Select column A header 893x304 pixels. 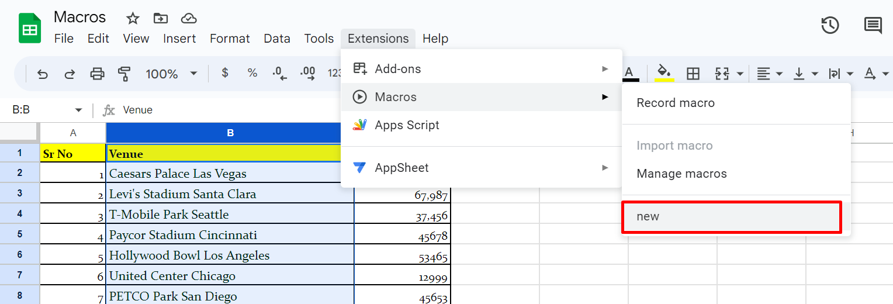[x=73, y=133]
